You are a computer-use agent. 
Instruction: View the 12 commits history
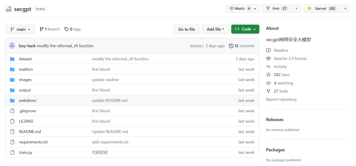(242, 46)
